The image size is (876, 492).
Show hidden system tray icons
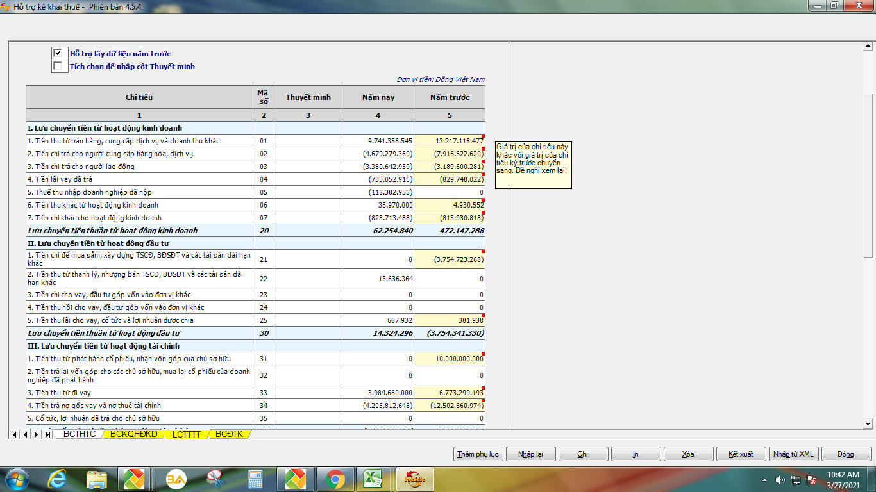pyautogui.click(x=764, y=479)
